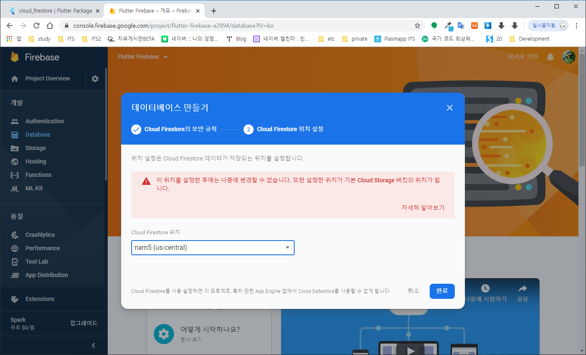This screenshot has width=586, height=355.
Task: Go back to step 1 보안 규칙
Action: (x=174, y=129)
